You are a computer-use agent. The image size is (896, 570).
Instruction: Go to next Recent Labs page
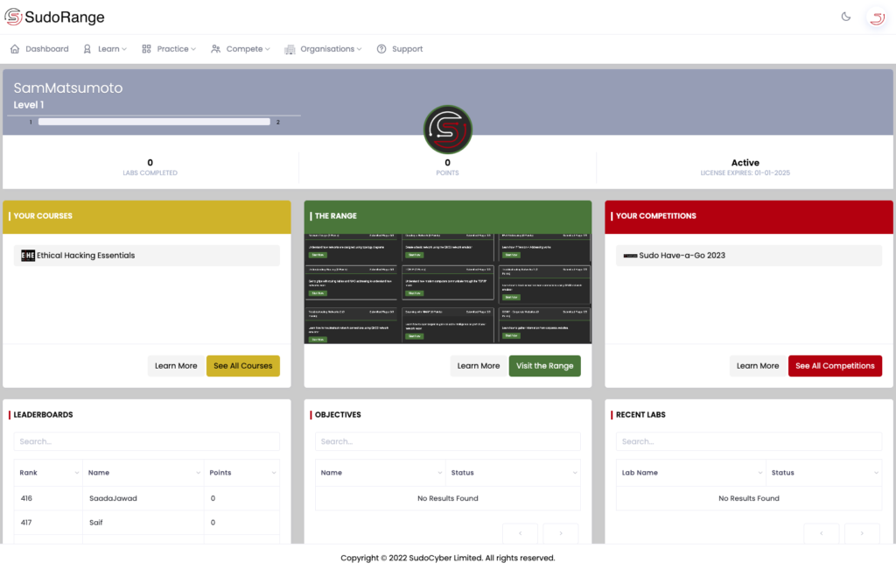[862, 533]
